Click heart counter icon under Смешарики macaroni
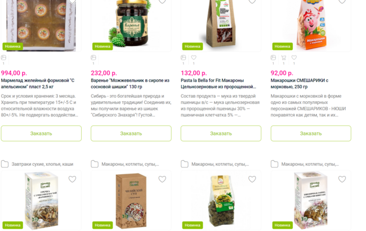366x231 pixels. pyautogui.click(x=294, y=57)
